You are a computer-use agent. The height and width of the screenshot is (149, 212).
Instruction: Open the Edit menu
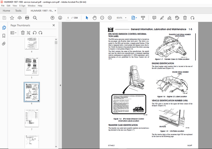[9, 6]
